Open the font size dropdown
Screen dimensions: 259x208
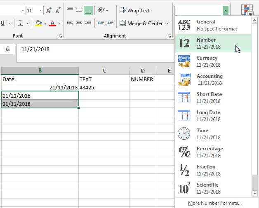point(40,11)
